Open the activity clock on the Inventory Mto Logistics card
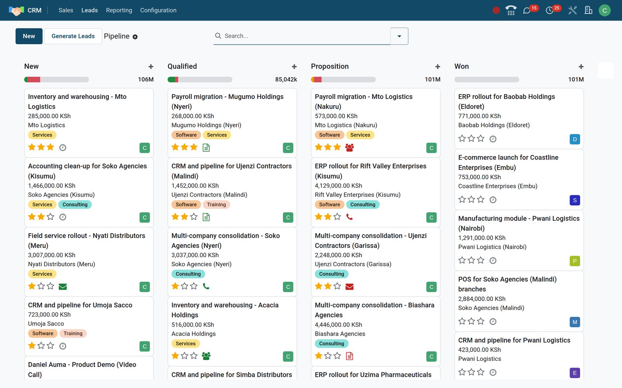Screen dimensions: 622x388 coord(63,147)
